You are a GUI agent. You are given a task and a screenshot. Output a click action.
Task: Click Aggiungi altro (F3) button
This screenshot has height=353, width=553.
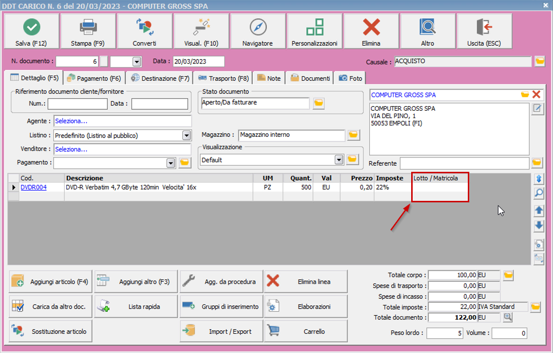coord(136,282)
